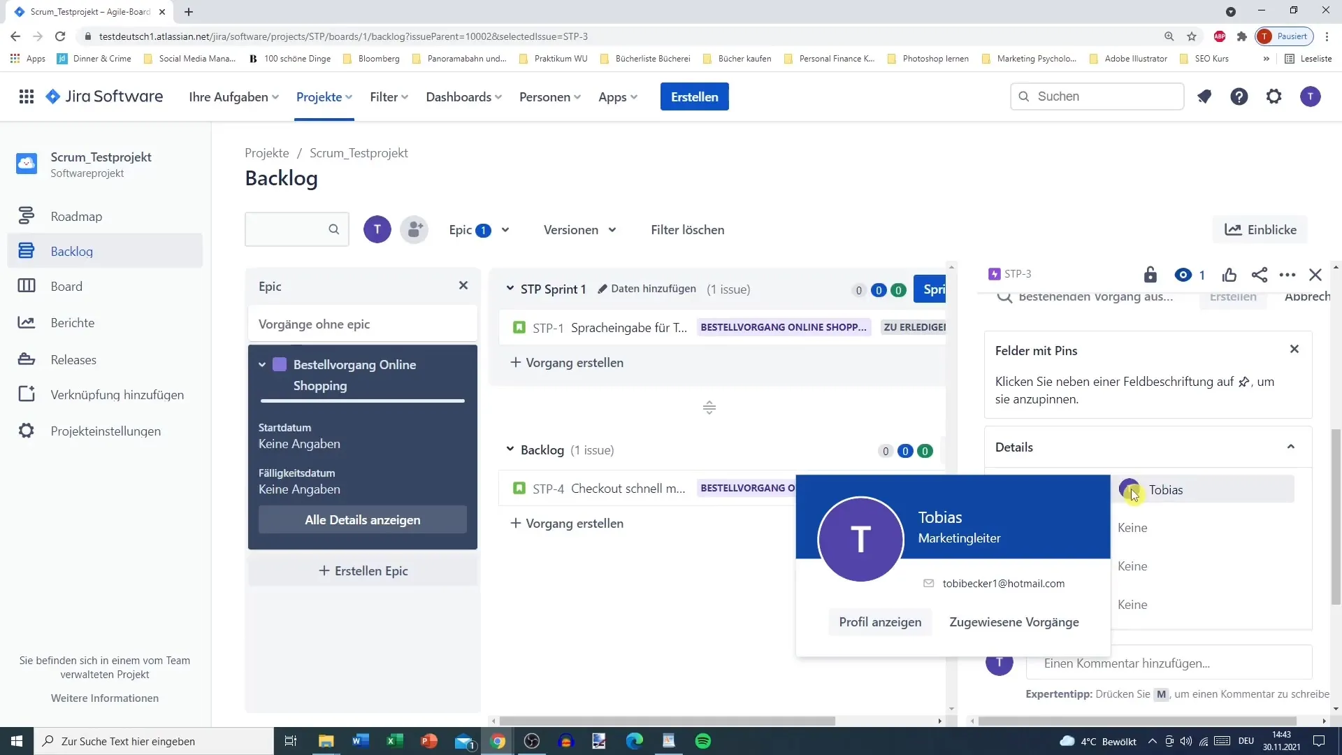Click the Projekte breadcrumb link
The width and height of the screenshot is (1342, 755).
(x=267, y=152)
